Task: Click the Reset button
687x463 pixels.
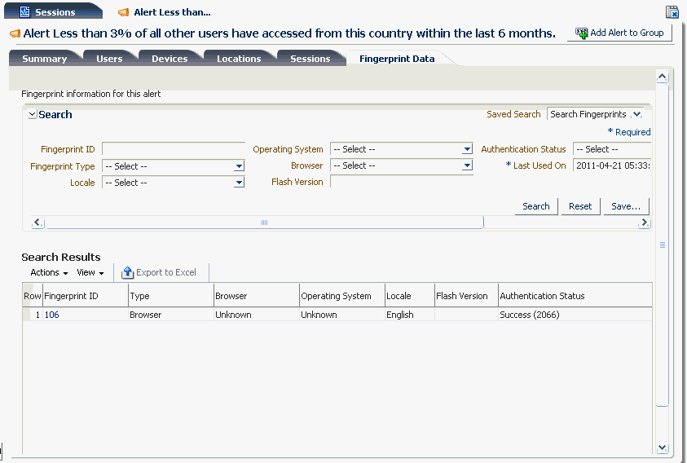Action: click(580, 206)
